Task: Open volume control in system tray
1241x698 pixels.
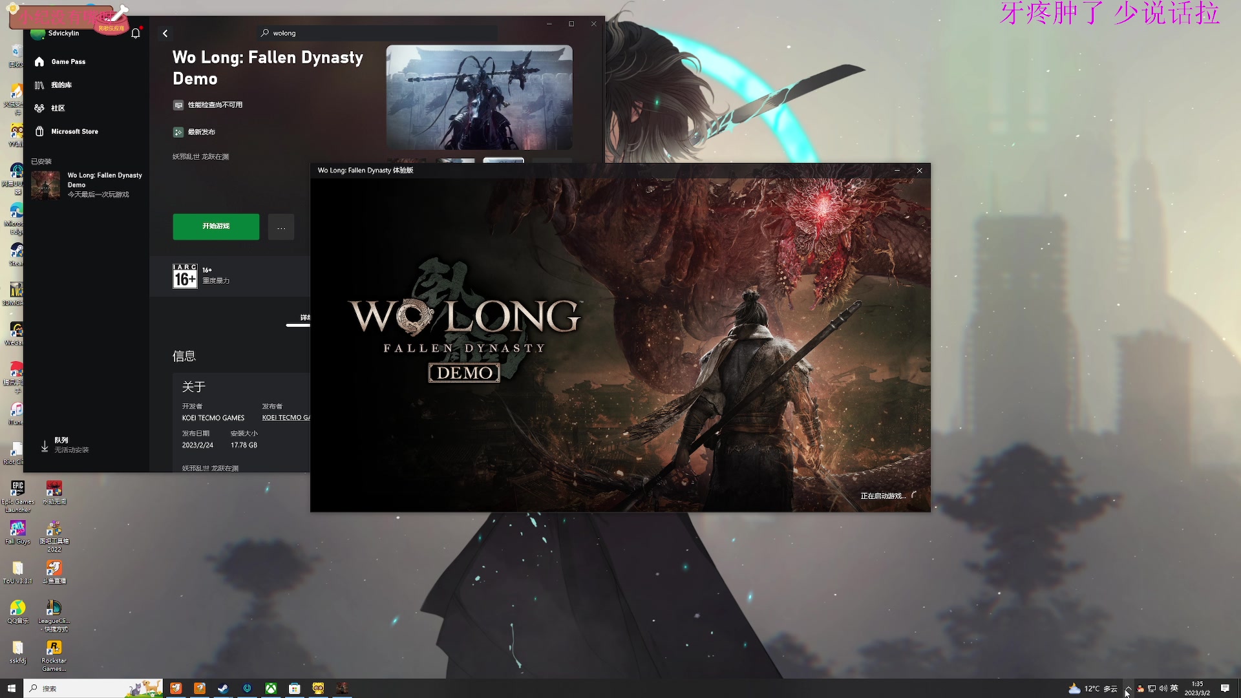Action: tap(1163, 688)
